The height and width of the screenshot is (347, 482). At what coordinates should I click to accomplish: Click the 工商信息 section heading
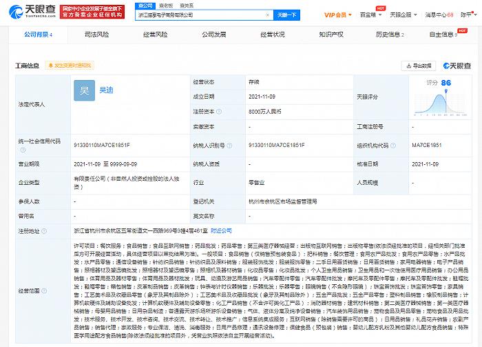(x=28, y=66)
